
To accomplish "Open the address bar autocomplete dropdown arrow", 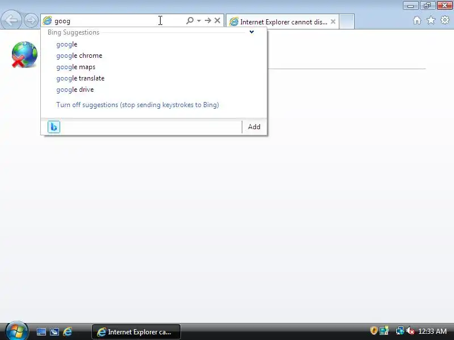I will click(199, 21).
